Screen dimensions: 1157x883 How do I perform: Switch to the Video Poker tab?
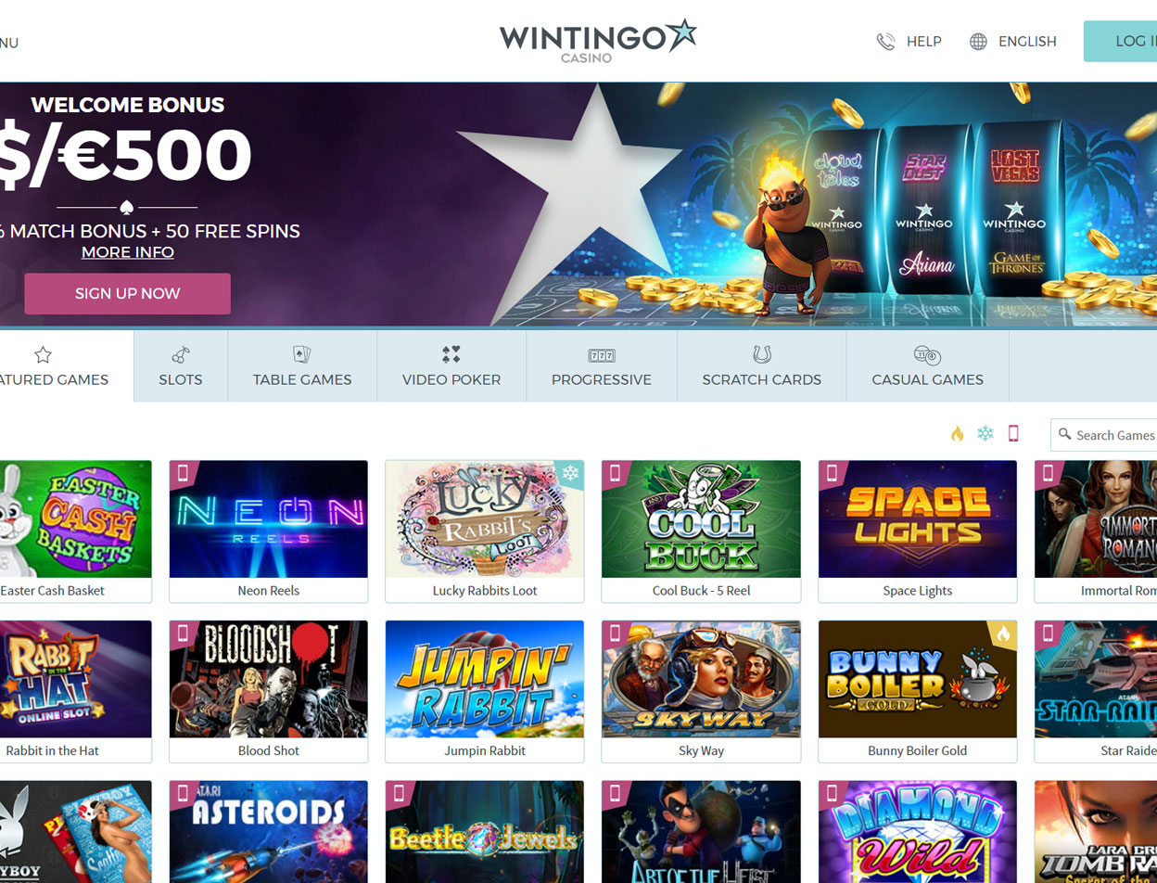coord(451,366)
